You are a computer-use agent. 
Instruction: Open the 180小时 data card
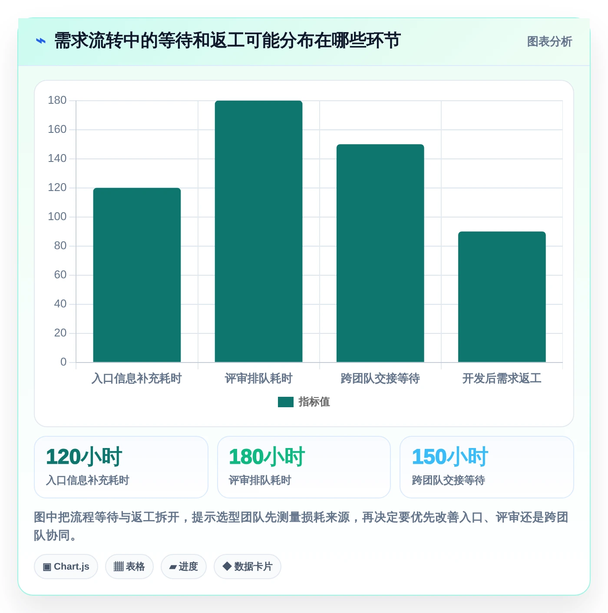[x=304, y=467]
